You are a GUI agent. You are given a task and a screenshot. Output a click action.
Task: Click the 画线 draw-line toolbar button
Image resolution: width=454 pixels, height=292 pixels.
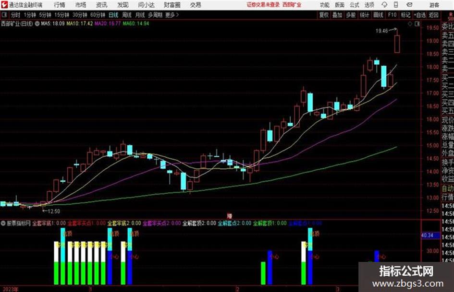pos(378,15)
